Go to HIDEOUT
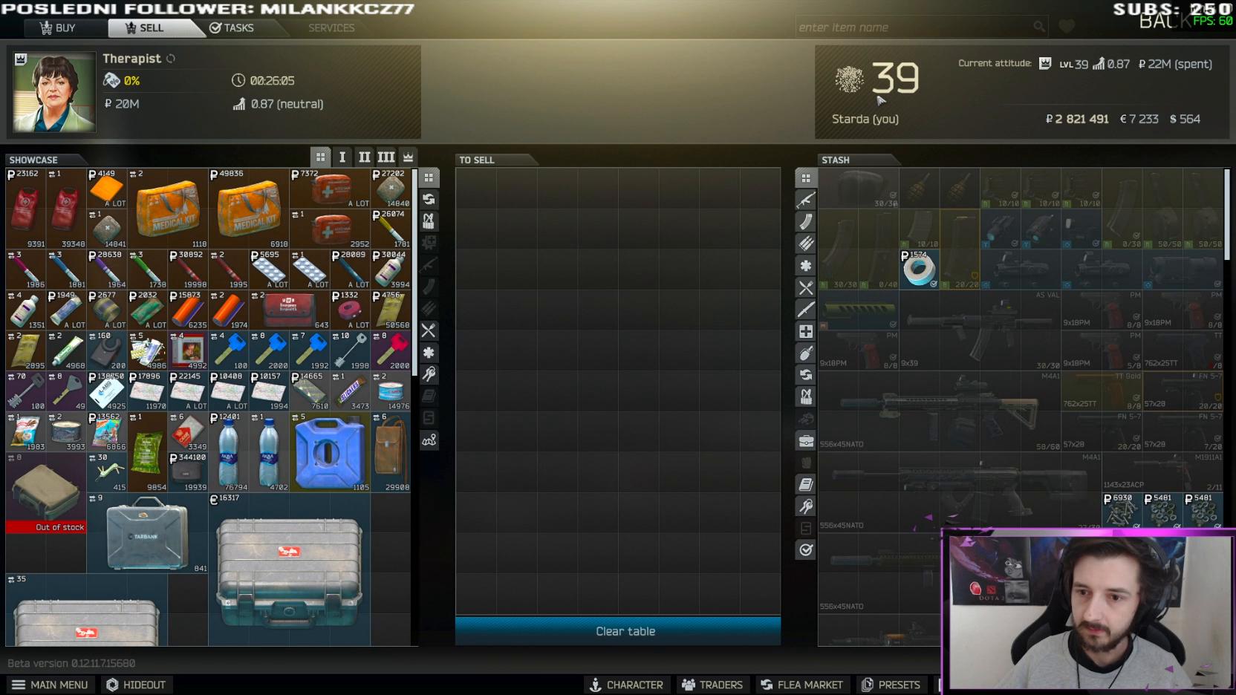Viewport: 1236px width, 695px height. 136,685
